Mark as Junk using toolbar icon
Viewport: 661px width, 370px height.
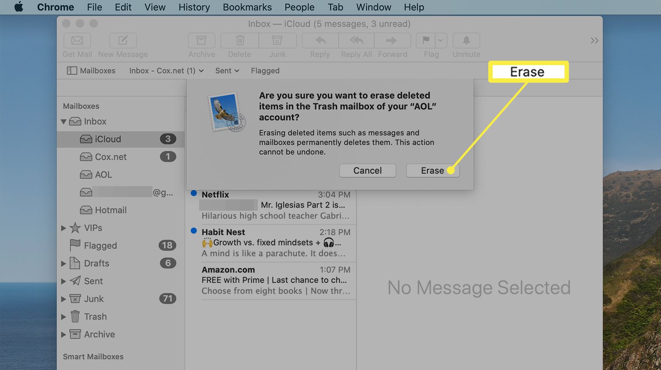point(277,40)
